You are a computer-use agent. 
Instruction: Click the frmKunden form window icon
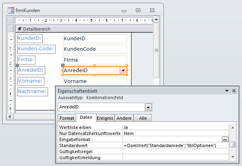11,10
